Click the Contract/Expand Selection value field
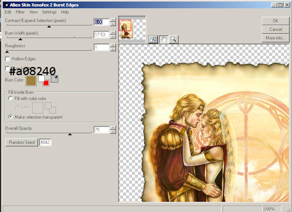292x212 pixels. coord(102,22)
